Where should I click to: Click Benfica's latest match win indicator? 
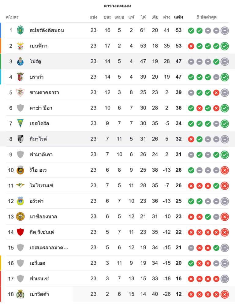225,46
